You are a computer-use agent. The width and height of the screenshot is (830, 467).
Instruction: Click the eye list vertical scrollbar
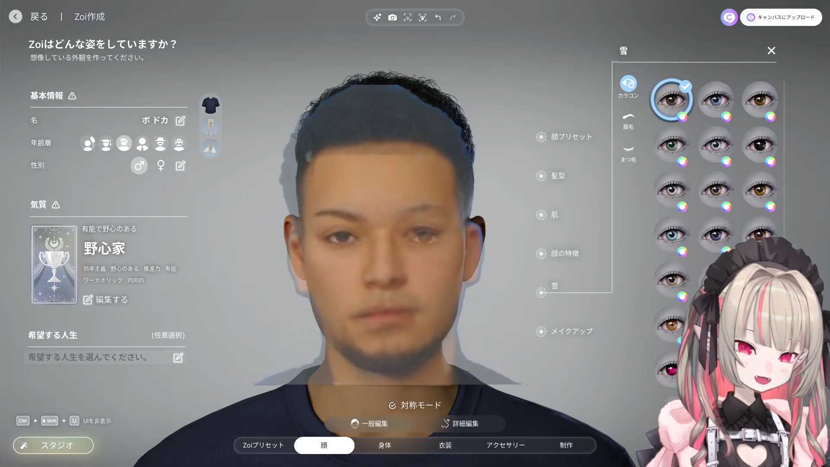tap(784, 160)
